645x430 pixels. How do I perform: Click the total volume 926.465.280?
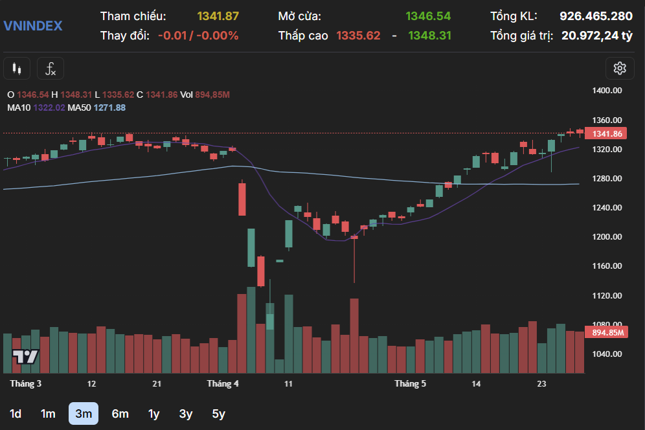tap(596, 16)
